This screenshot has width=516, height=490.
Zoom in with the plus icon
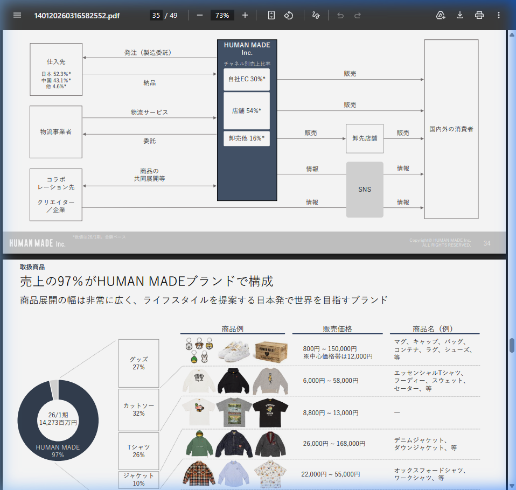tap(245, 15)
